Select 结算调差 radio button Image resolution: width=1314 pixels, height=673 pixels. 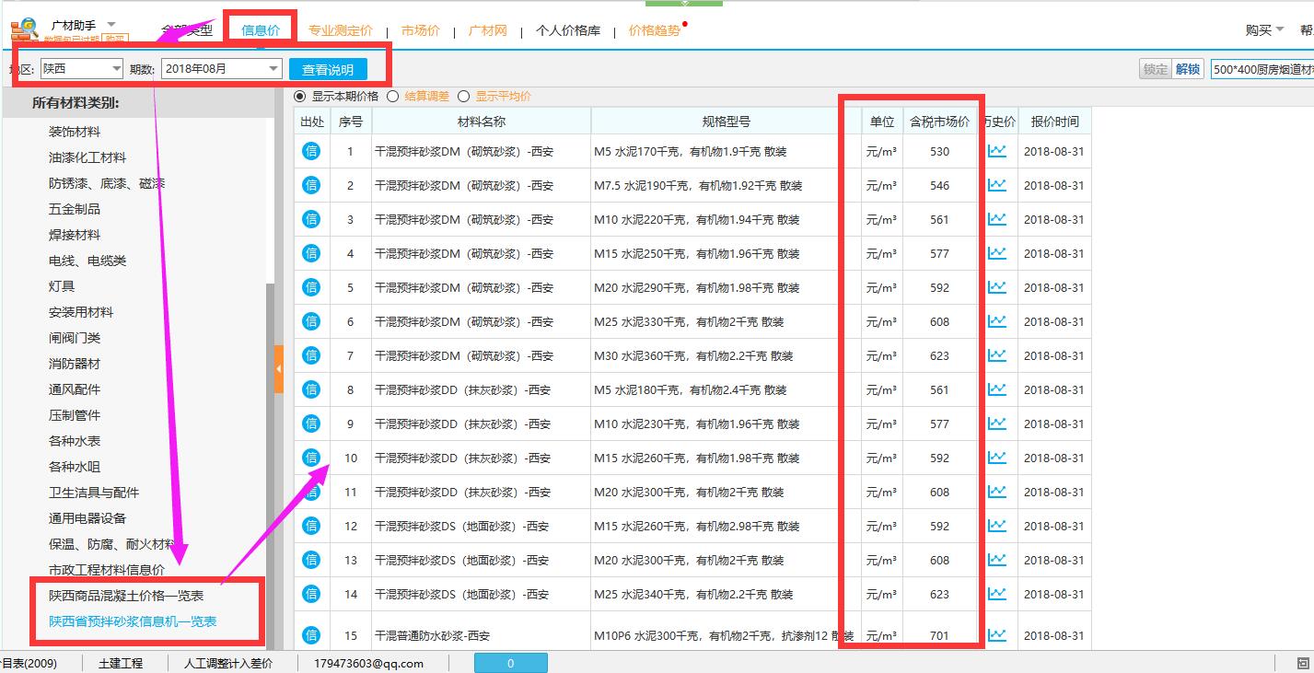pyautogui.click(x=393, y=96)
